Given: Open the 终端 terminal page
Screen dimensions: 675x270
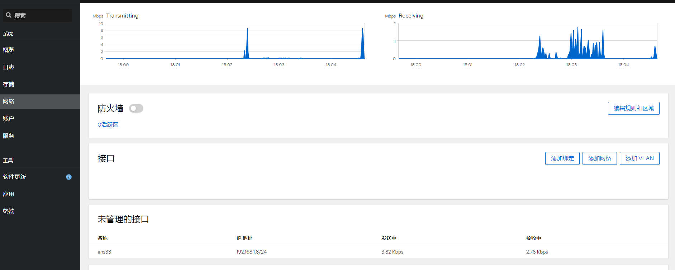Looking at the screenshot, I should pos(40,211).
